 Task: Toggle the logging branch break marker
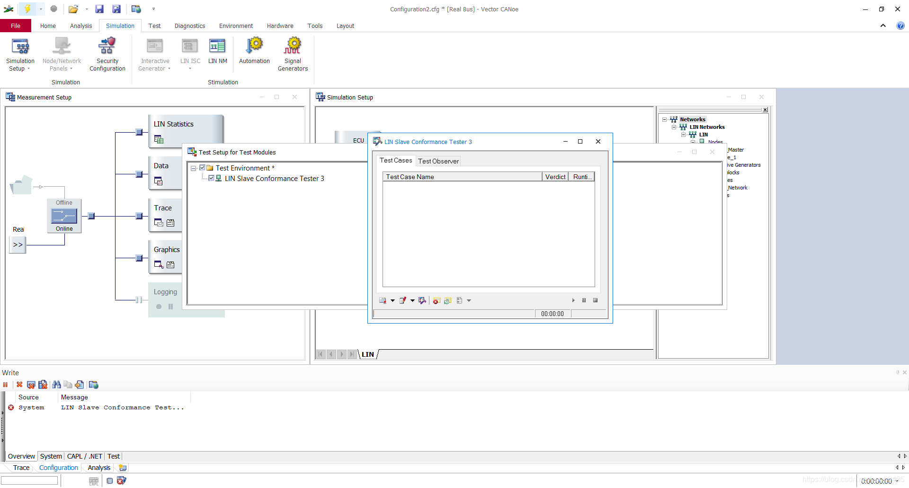(x=139, y=299)
